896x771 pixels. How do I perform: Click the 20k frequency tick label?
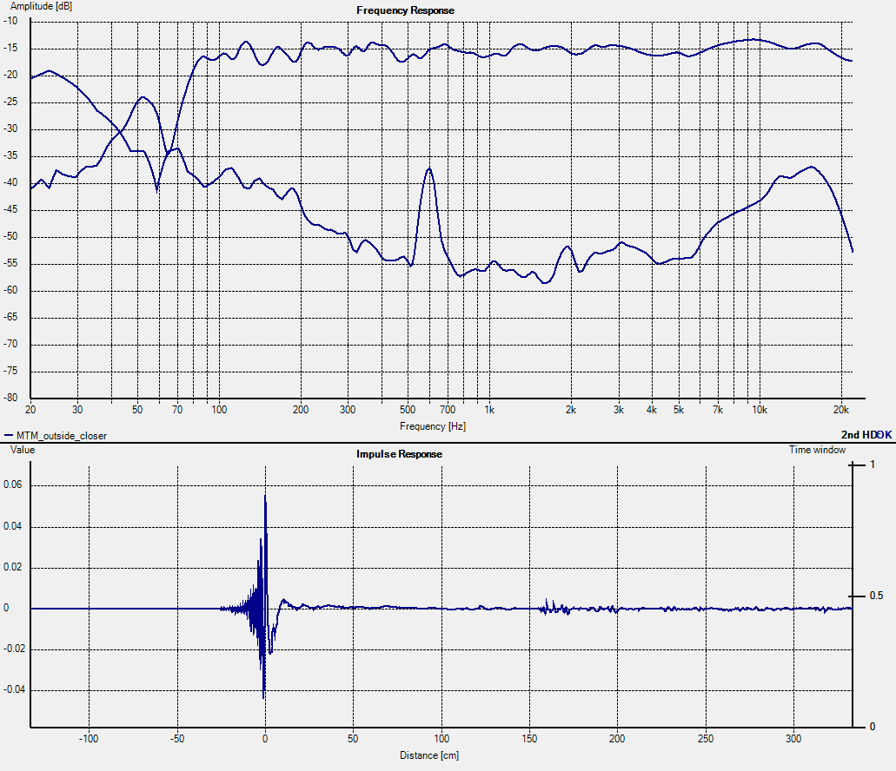pyautogui.click(x=840, y=410)
